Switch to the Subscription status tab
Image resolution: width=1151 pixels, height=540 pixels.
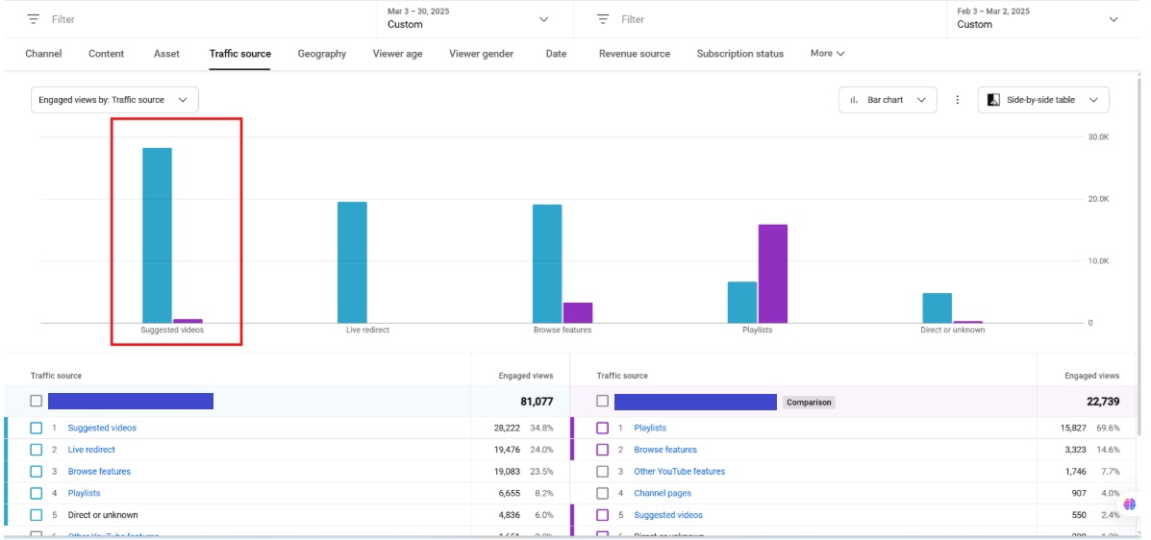click(740, 54)
